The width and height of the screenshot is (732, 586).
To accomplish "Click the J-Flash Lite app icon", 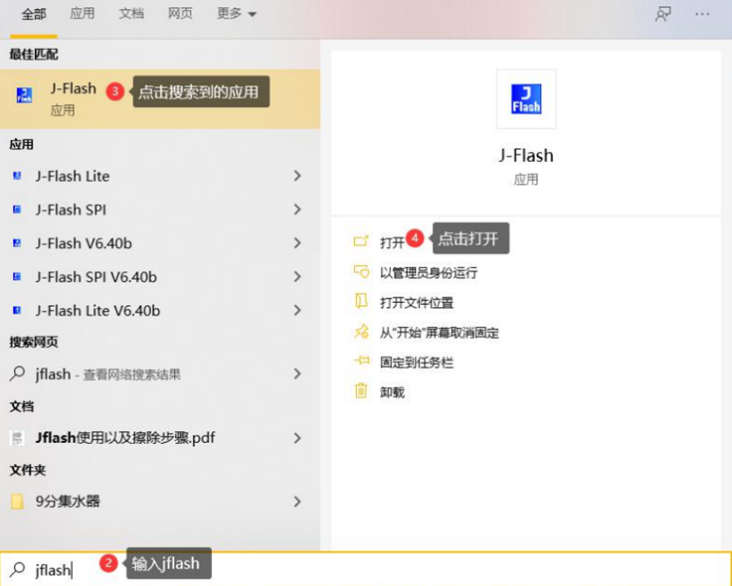I will [x=17, y=176].
